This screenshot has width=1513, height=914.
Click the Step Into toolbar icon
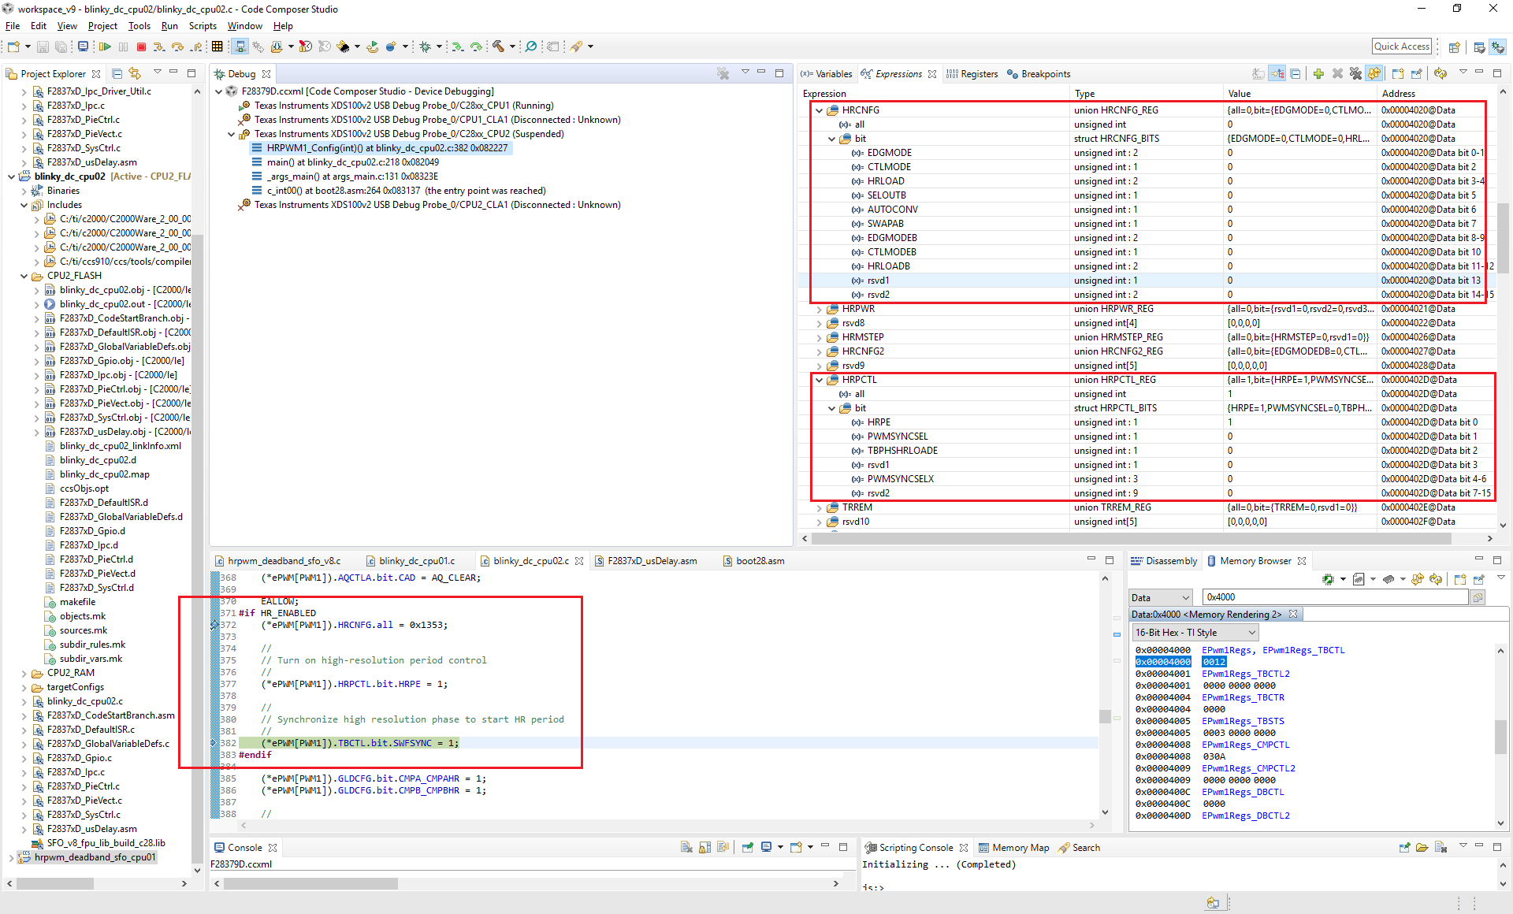159,47
